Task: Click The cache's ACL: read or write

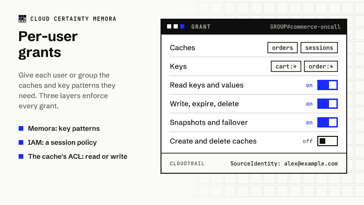Action: [x=77, y=156]
